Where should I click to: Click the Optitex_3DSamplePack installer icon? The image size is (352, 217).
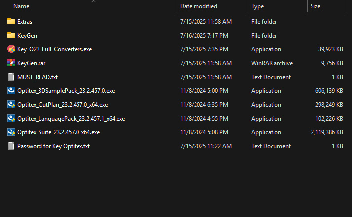coord(11,91)
